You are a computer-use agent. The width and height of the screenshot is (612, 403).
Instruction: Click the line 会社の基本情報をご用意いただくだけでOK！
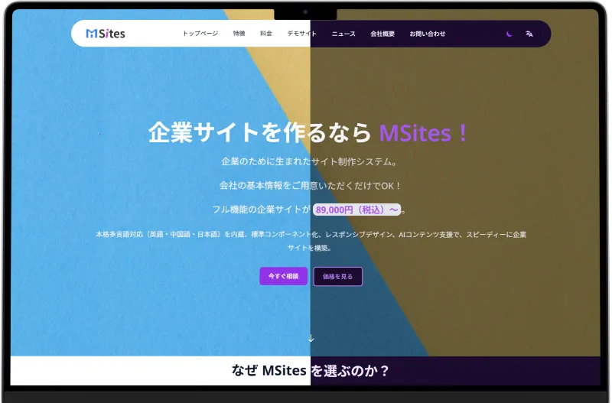(310, 186)
